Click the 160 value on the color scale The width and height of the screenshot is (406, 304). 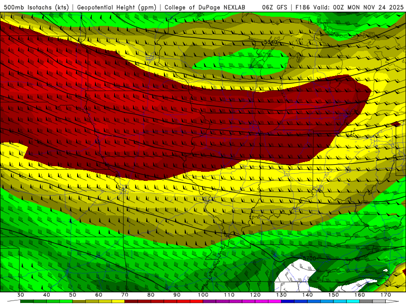coord(360,295)
